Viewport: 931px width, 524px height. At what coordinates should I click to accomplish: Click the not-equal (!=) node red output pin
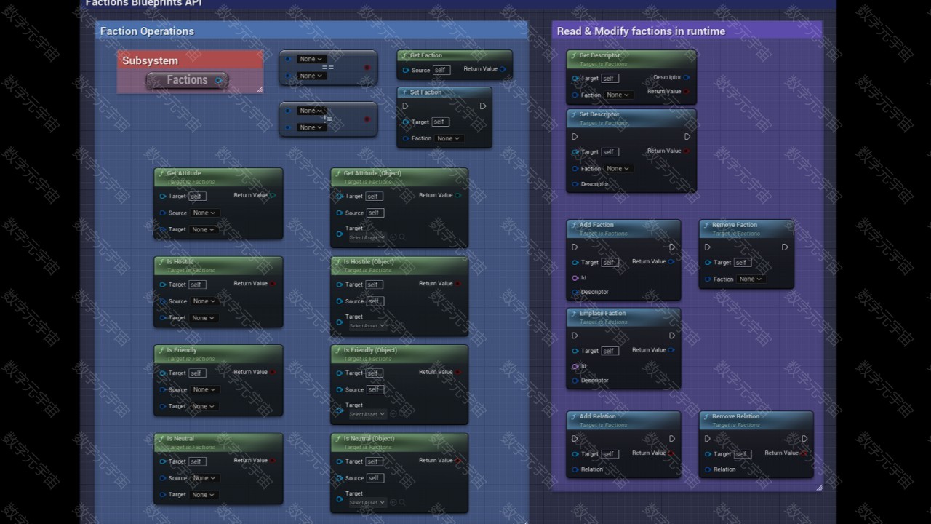click(367, 119)
